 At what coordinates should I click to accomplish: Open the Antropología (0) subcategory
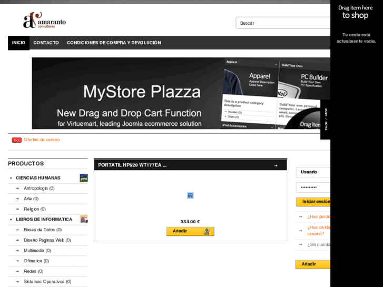(39, 189)
